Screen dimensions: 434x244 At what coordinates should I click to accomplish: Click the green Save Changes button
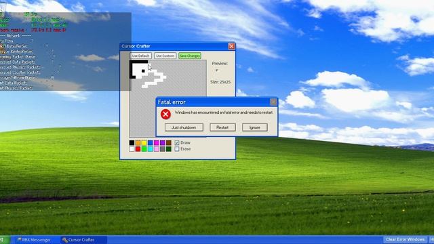point(190,56)
